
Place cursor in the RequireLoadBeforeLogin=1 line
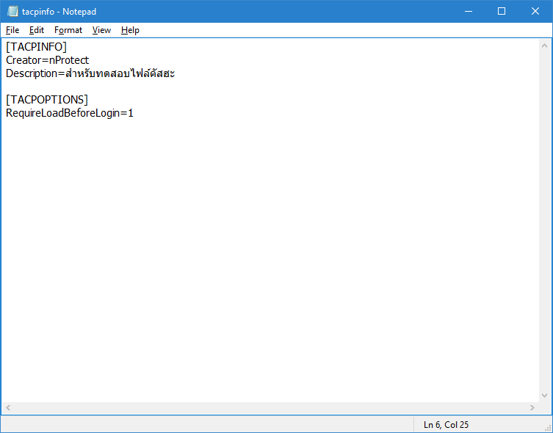point(69,113)
